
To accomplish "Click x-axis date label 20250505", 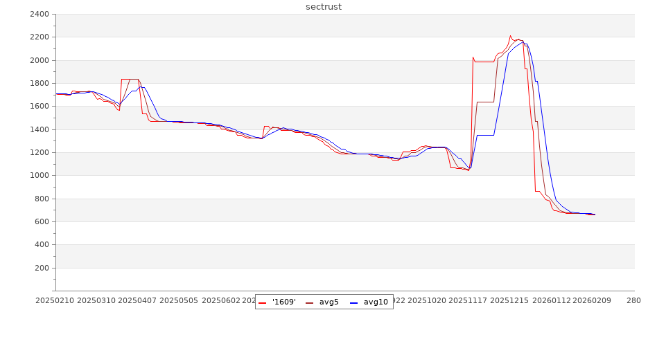I will pos(179,301).
